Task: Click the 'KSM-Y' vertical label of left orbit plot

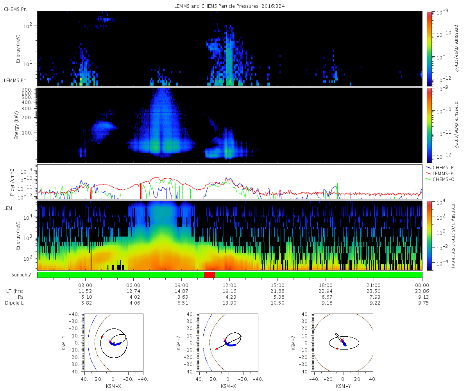Action: tap(64, 343)
